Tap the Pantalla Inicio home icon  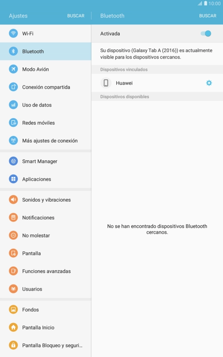pos(13,327)
